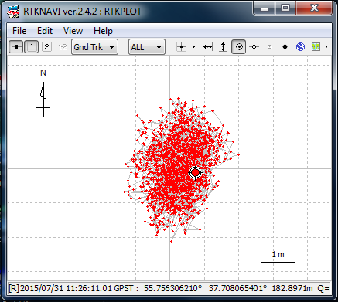Open the Gnd Trk plot type dropdown
338x302 pixels.
click(x=94, y=47)
